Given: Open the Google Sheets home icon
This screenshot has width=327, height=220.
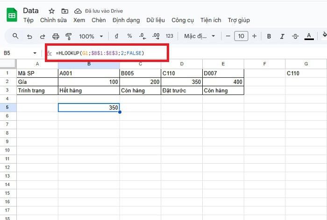Looking at the screenshot, I should click(12, 15).
